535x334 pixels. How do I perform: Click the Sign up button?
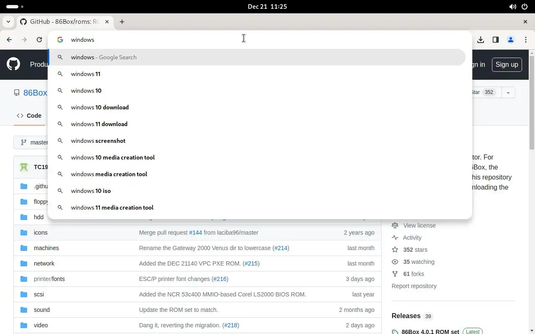click(x=507, y=64)
